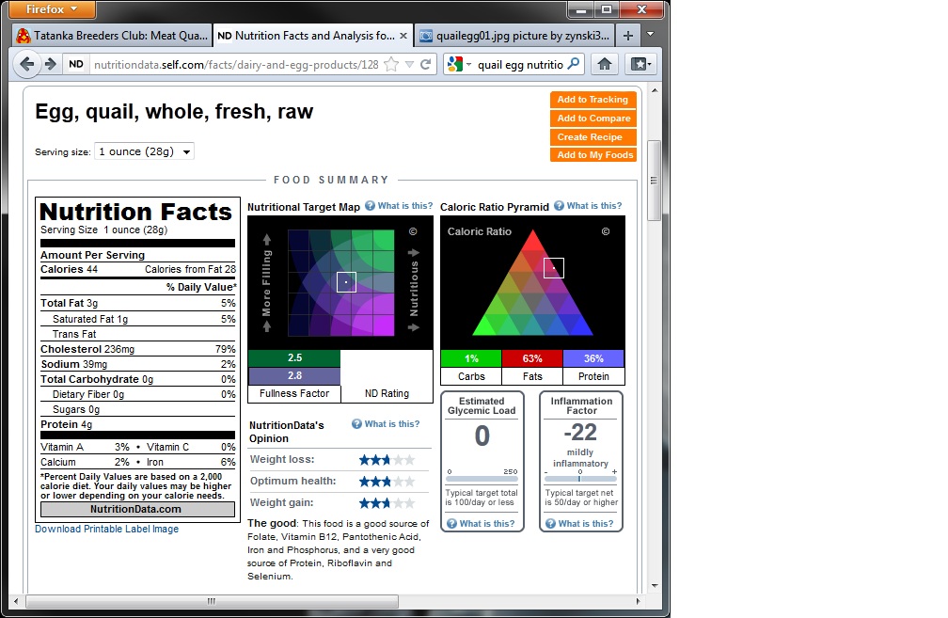
Task: Go to the Firefox home page
Action: pyautogui.click(x=605, y=64)
